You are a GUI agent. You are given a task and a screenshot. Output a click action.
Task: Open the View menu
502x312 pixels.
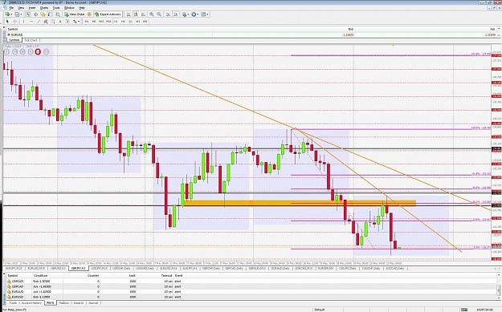21,8
